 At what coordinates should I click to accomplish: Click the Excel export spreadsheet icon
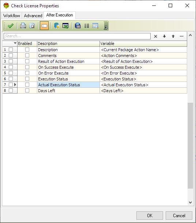click(65, 26)
